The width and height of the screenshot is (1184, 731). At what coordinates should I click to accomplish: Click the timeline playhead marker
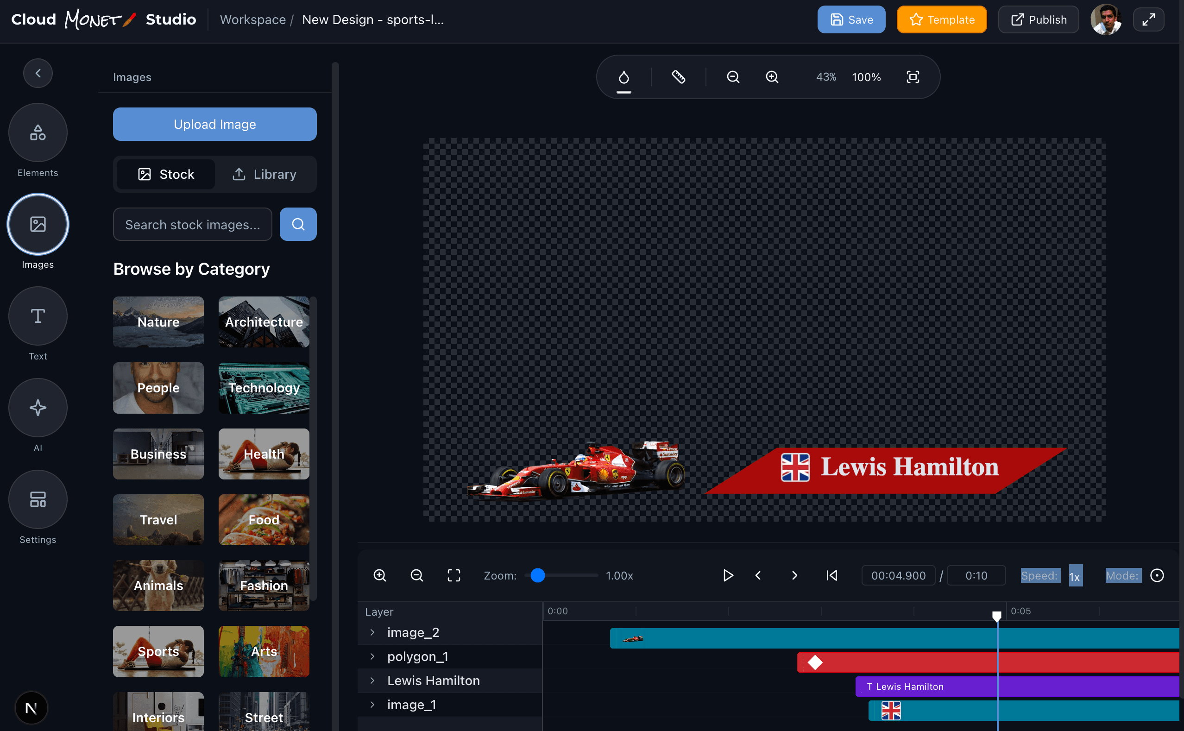996,616
